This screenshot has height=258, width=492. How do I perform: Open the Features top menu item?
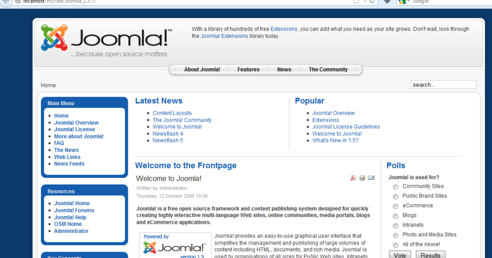pos(248,70)
